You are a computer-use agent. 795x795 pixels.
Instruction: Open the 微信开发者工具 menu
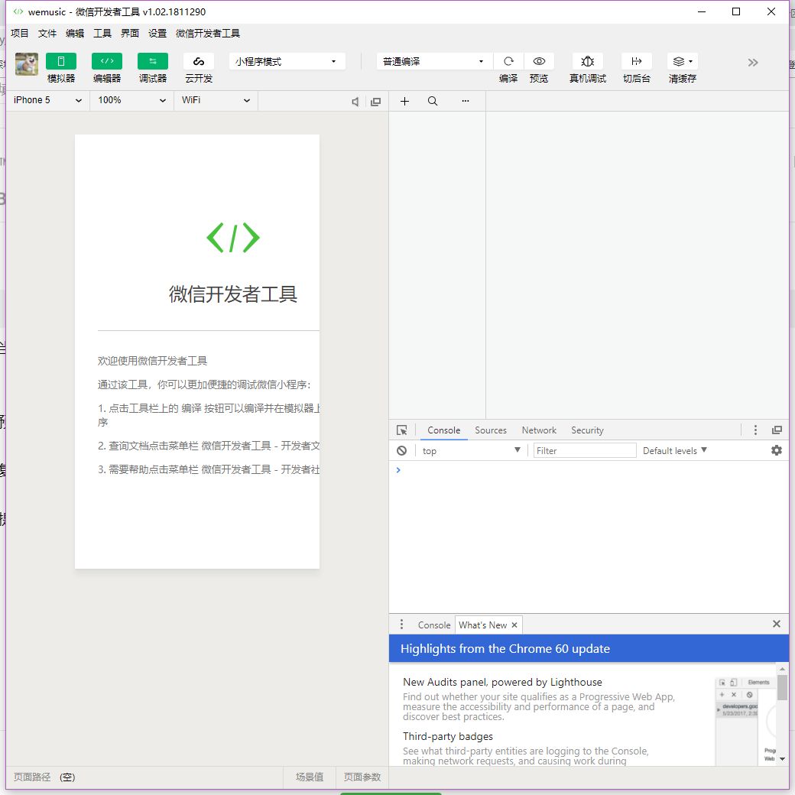[208, 34]
